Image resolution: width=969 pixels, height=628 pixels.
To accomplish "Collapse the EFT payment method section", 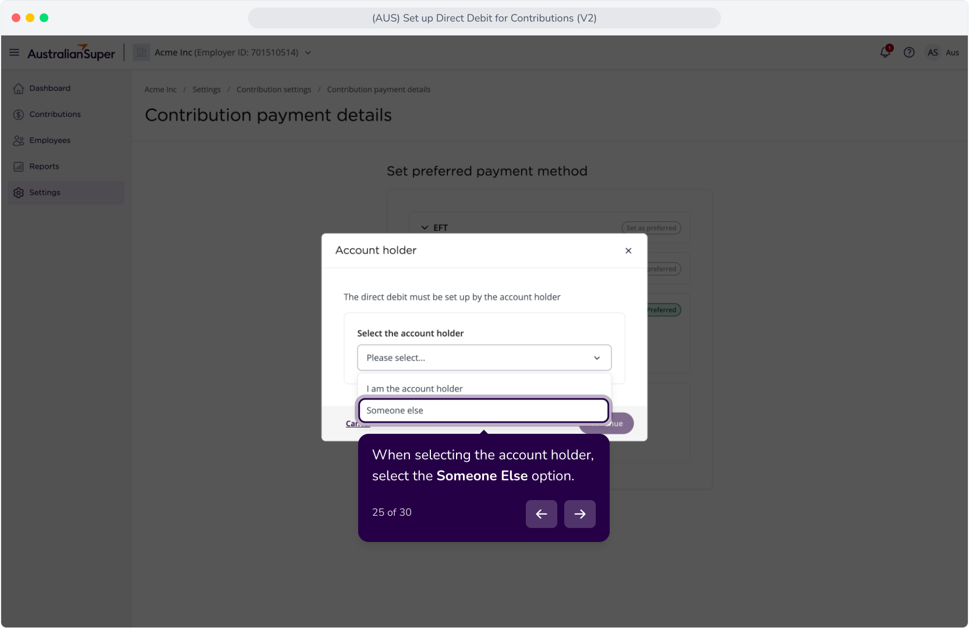I will [x=425, y=228].
